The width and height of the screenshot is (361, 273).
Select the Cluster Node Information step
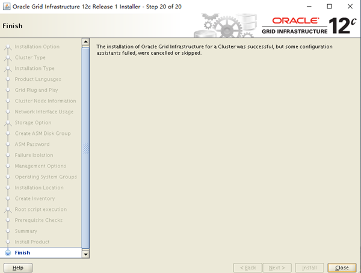[x=45, y=101]
